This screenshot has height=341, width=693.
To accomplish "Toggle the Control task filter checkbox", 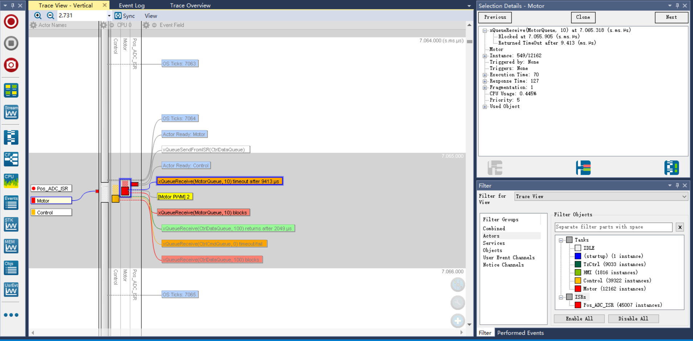I will [x=578, y=280].
